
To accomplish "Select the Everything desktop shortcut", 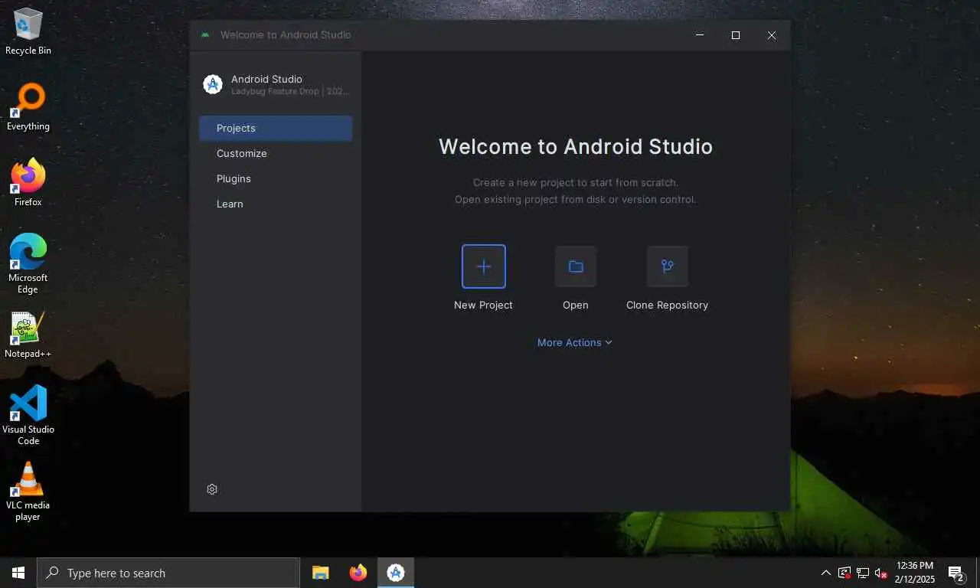I will (28, 107).
